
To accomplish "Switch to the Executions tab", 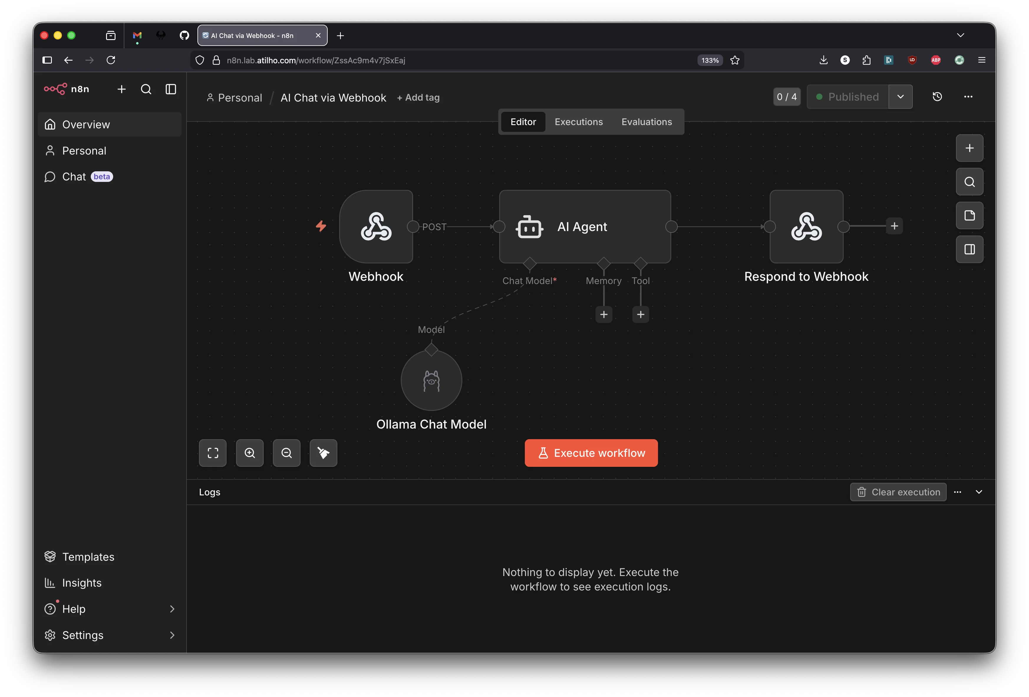I will (578, 122).
